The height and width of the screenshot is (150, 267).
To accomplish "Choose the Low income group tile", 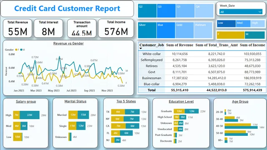I will click(x=226, y=24).
